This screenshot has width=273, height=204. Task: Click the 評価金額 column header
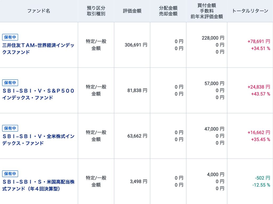tap(132, 11)
